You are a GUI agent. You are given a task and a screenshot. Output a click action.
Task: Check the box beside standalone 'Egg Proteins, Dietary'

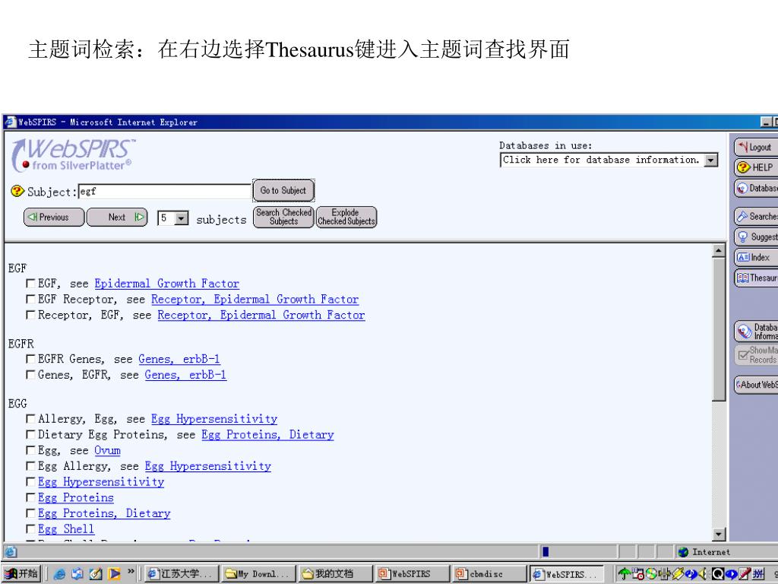[x=30, y=513]
